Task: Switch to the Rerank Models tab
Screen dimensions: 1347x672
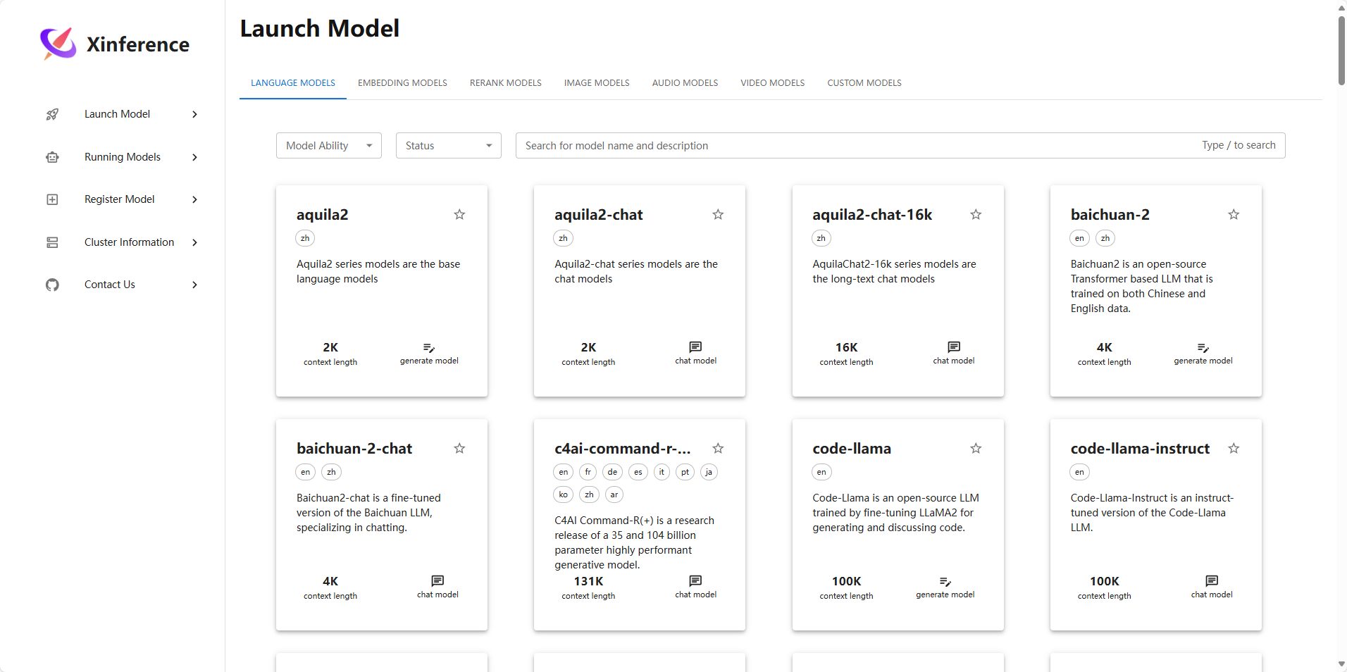Action: point(506,83)
